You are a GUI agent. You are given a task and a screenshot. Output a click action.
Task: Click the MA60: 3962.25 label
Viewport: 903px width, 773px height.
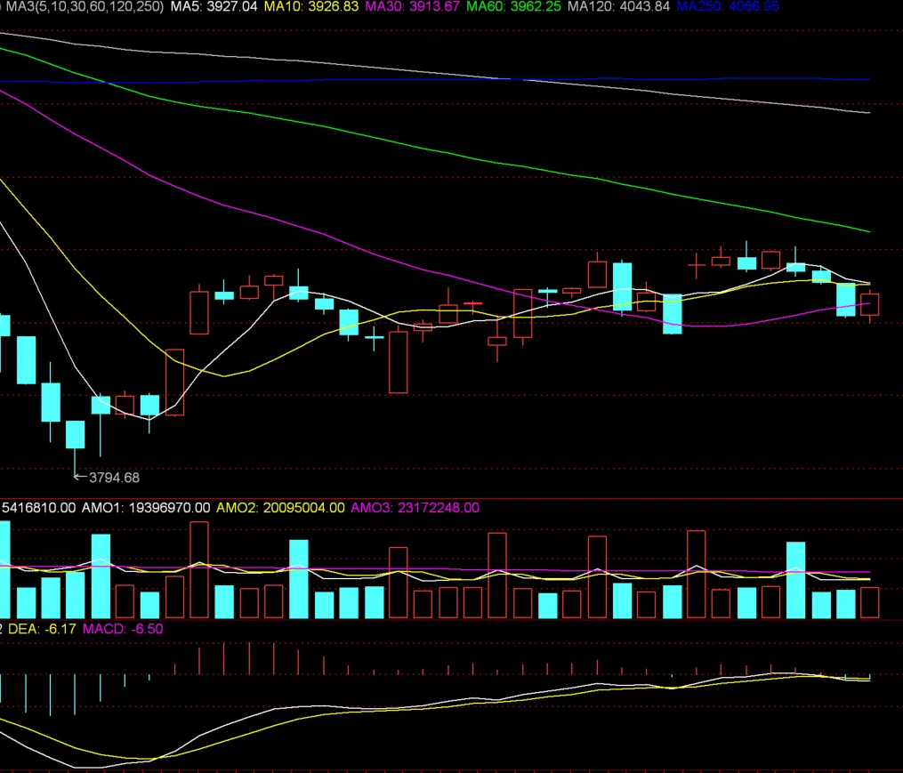point(513,7)
